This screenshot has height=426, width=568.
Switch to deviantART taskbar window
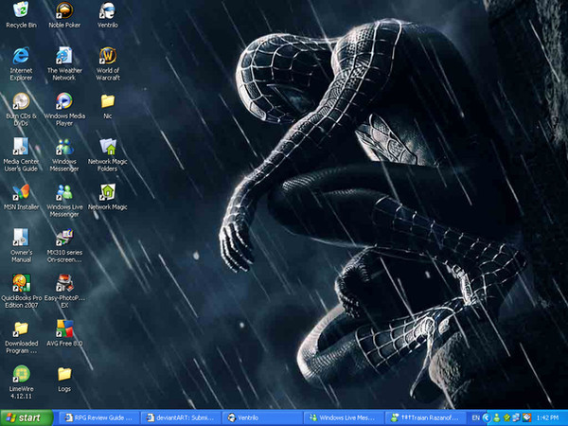coord(181,417)
